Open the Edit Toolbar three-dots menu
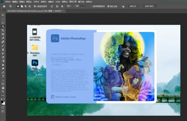The height and width of the screenshot is (121, 187). tap(3, 95)
